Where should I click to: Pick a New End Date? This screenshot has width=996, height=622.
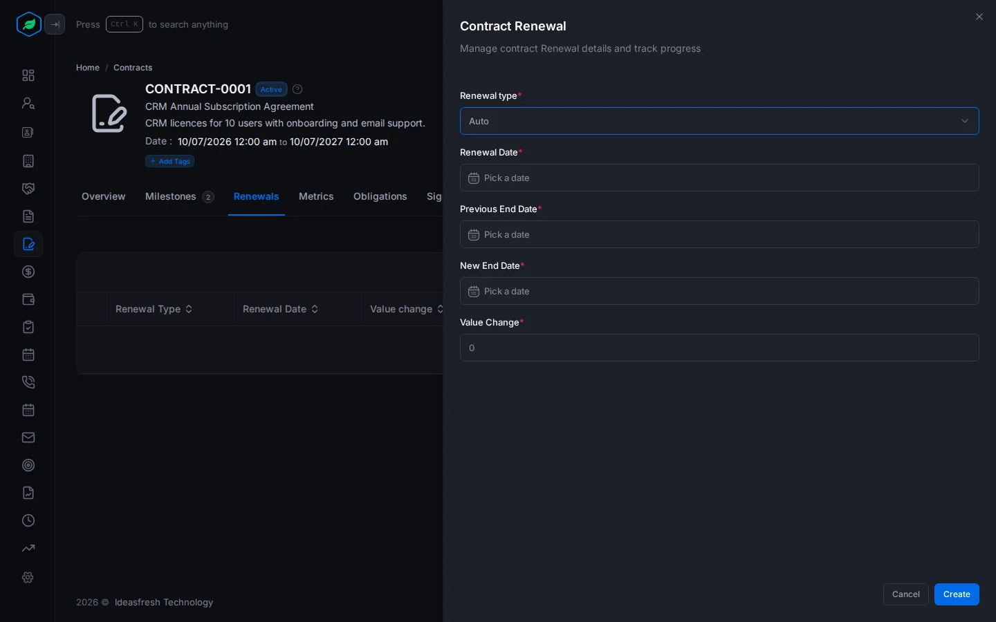point(719,291)
